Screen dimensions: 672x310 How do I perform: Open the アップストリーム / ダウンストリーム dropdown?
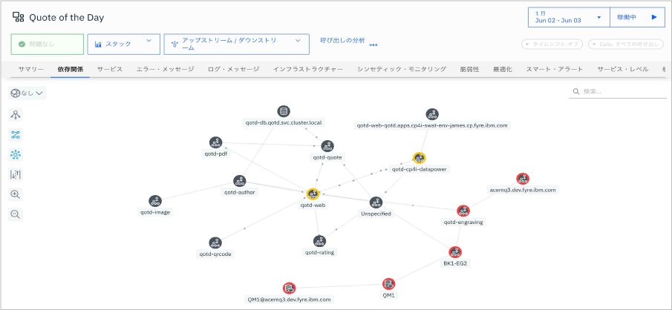[x=236, y=44]
